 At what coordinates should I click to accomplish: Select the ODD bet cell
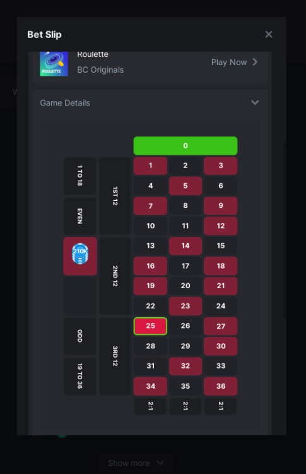pyautogui.click(x=80, y=336)
